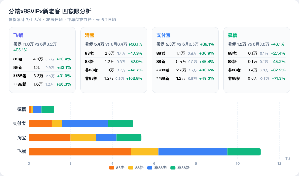Viewport: 299px width, 176px height.
Task: Click the +42.7% value in 淘宝 非88老 row
Action: coord(135,70)
